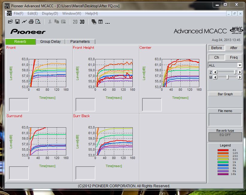Select the Freq display mode
246x195 pixels.
click(x=234, y=57)
